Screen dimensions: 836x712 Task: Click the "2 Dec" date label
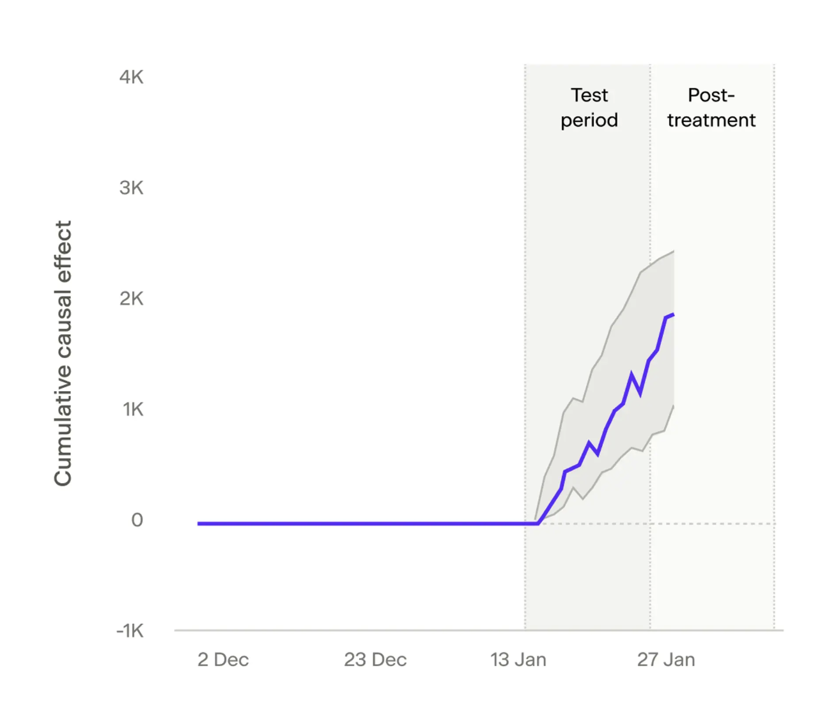click(x=222, y=660)
